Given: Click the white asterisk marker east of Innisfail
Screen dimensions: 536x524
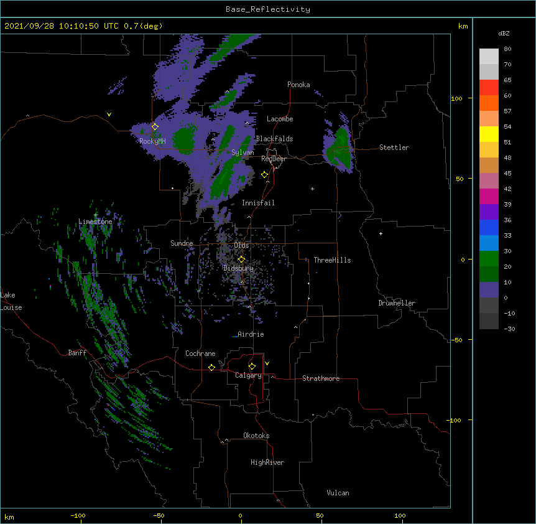Looking at the screenshot, I should click(312, 189).
